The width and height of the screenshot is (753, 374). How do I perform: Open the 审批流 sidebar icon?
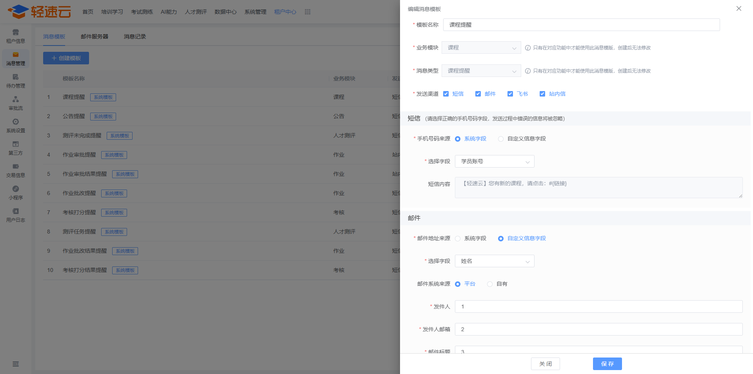pos(16,100)
